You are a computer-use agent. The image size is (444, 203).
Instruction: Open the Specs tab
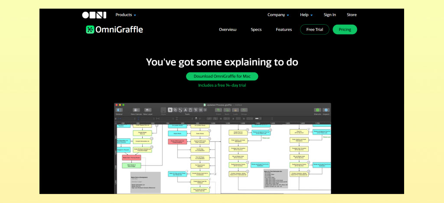(256, 30)
